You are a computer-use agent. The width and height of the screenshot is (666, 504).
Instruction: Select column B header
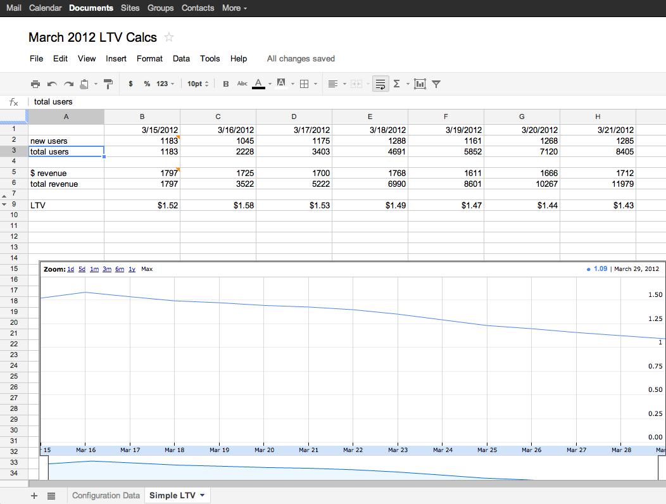142,117
